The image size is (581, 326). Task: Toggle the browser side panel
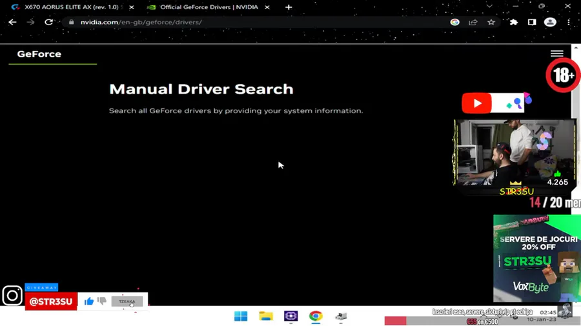click(x=532, y=22)
